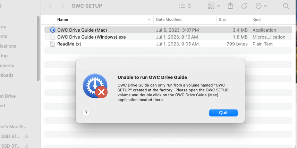The height and width of the screenshot is (148, 297).
Task: Click the dialog's question mark help button
Action: coord(86,113)
